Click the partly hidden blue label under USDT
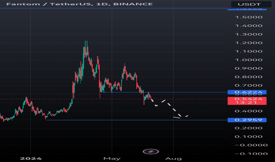 click(x=247, y=9)
